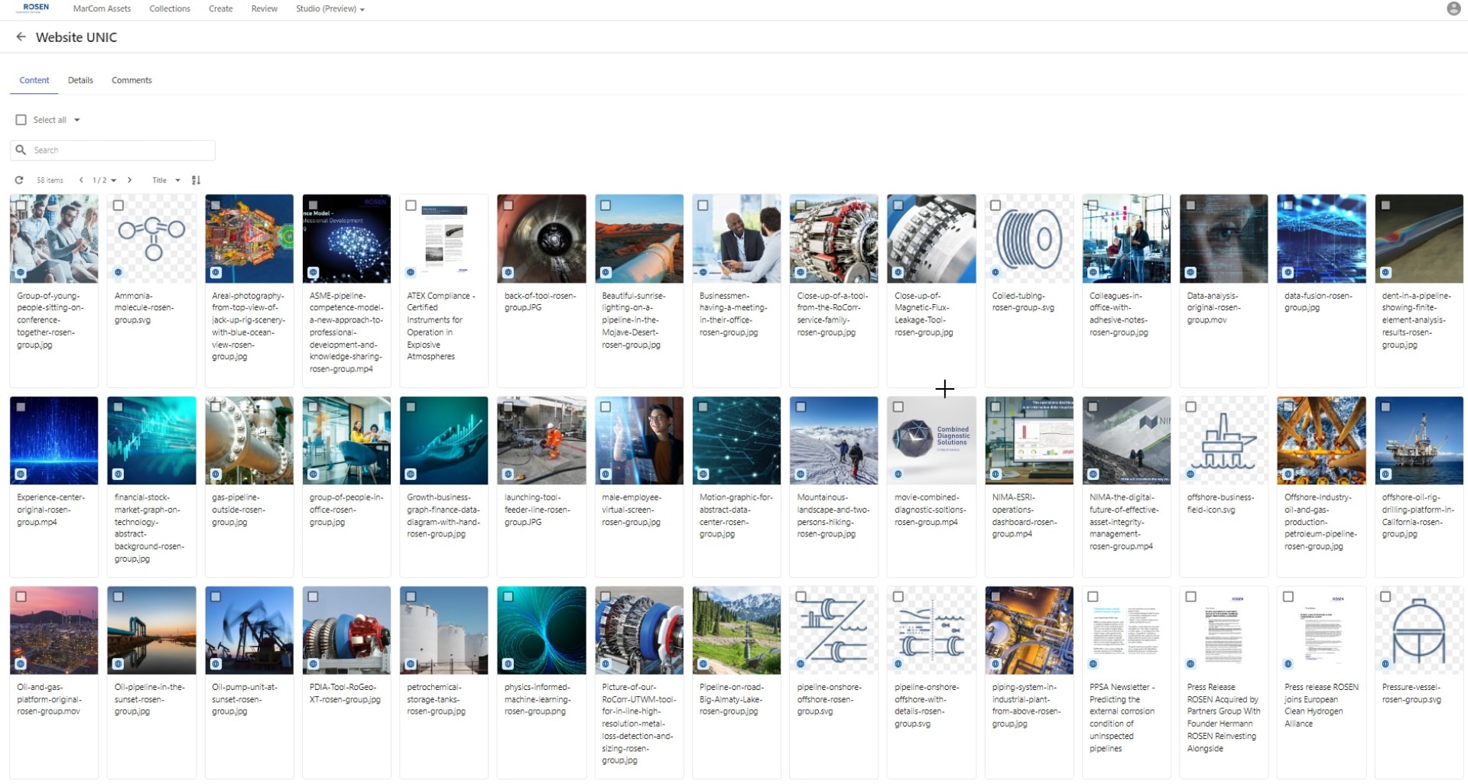Open the Group-of-young-people conference thumbnail

point(54,238)
